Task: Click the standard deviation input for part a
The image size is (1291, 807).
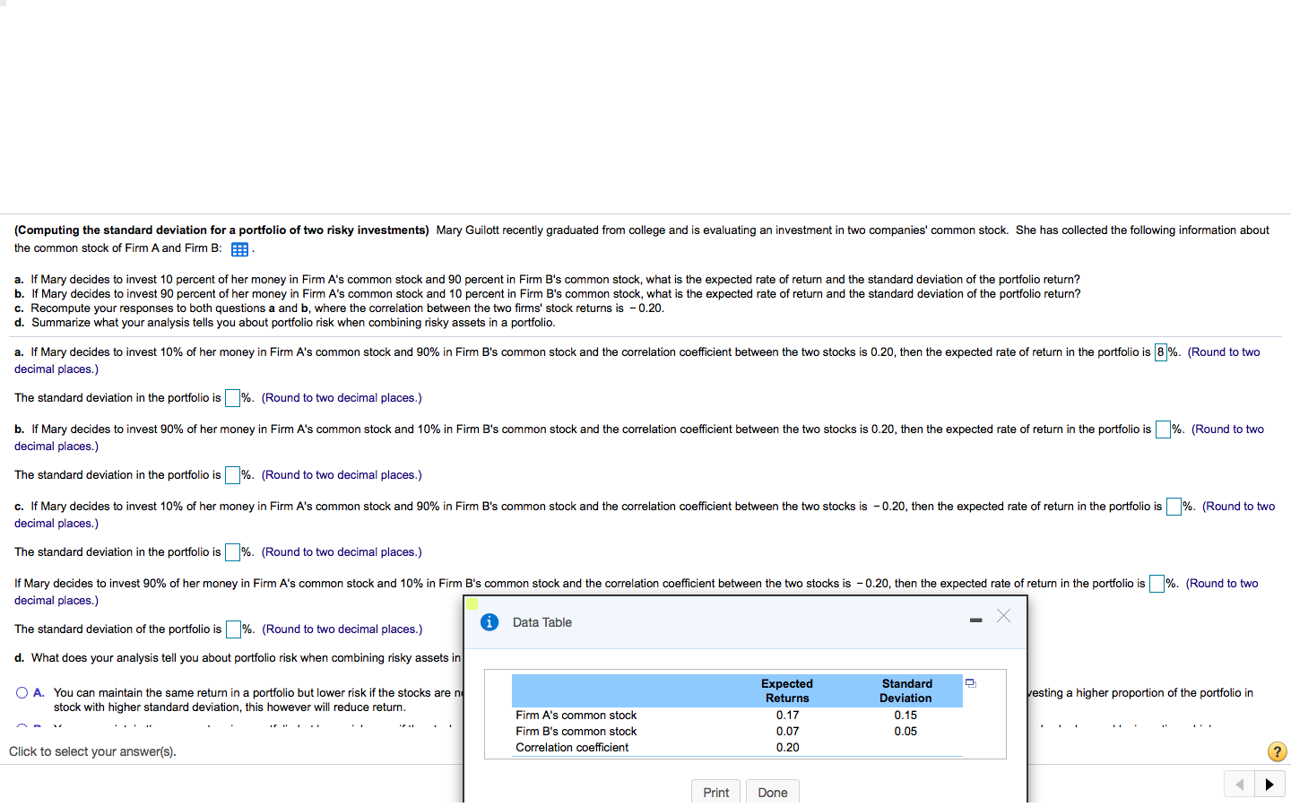Action: tap(233, 397)
